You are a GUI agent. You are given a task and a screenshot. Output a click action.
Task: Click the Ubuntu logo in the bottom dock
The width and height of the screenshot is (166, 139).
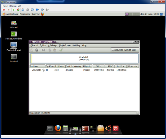tap(108, 128)
